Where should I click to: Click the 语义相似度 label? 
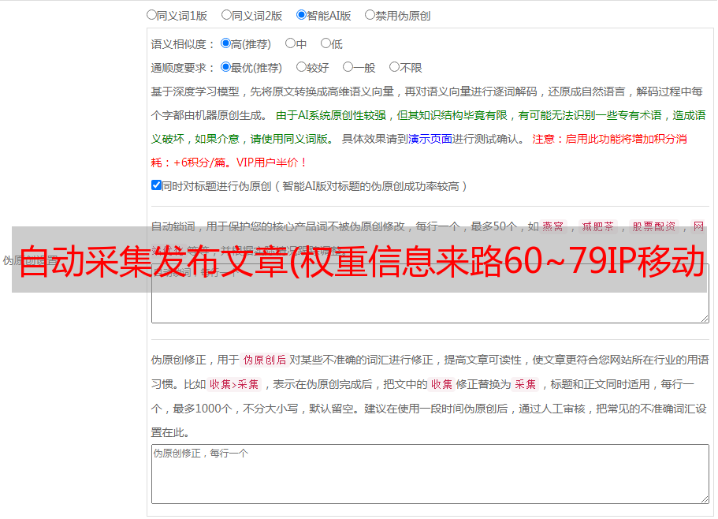182,44
